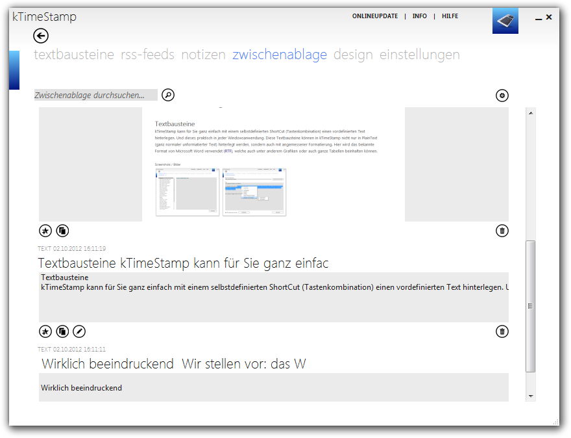
Task: Select the zwischenablage tab
Action: pos(280,55)
